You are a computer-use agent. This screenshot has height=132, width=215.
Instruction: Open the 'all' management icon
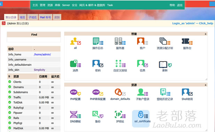tap(75, 41)
